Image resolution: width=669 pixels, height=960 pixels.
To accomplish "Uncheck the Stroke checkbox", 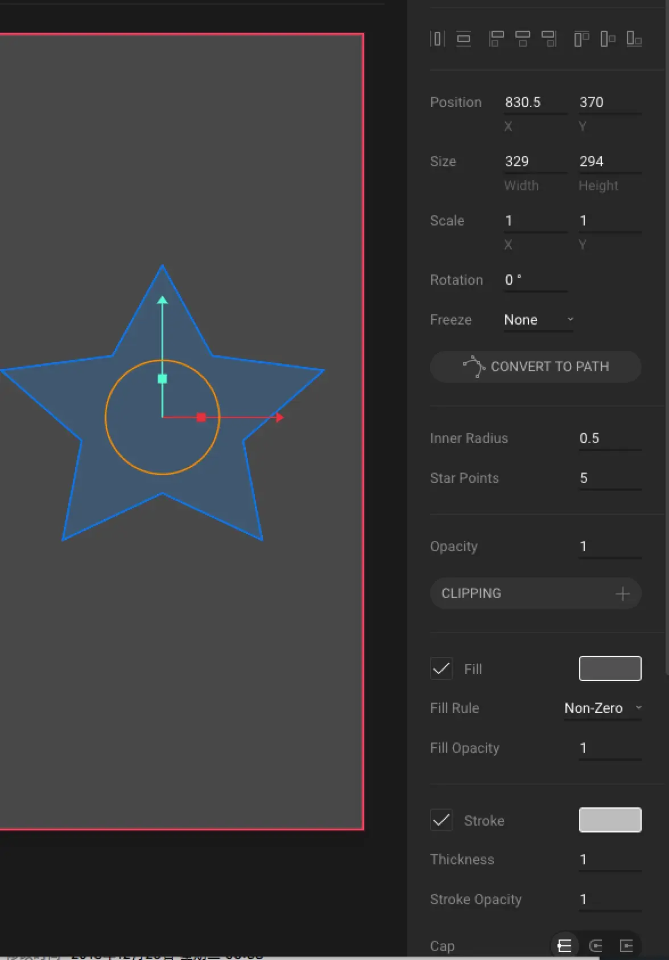I will click(441, 820).
